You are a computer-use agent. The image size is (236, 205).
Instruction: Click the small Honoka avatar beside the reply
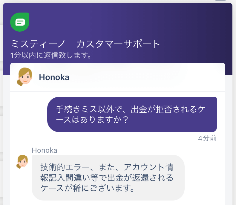pyautogui.click(x=22, y=162)
